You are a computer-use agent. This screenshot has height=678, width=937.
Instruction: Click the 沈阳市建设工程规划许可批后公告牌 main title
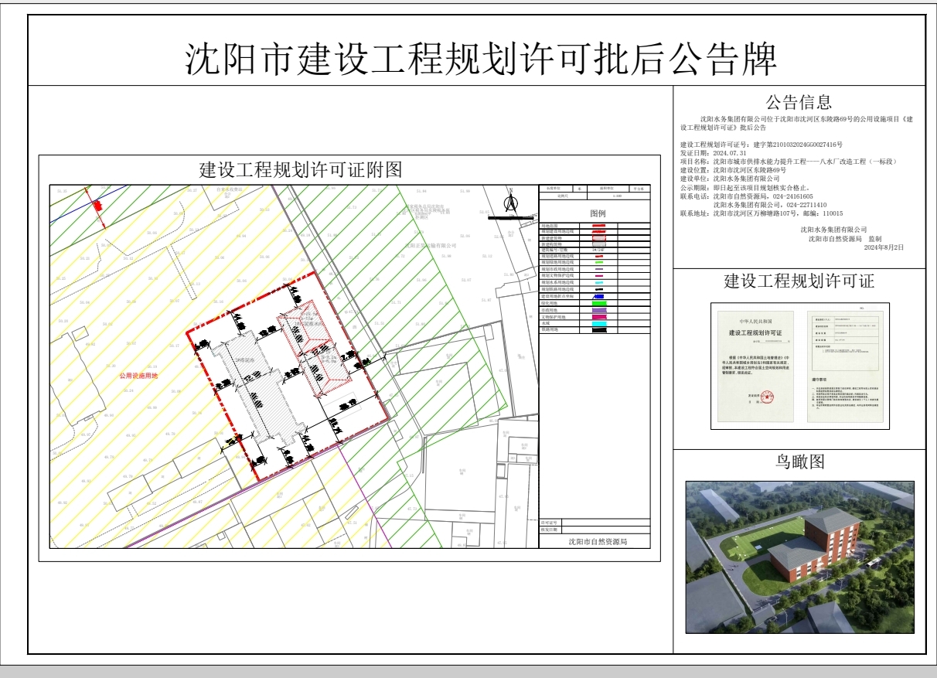click(x=479, y=59)
